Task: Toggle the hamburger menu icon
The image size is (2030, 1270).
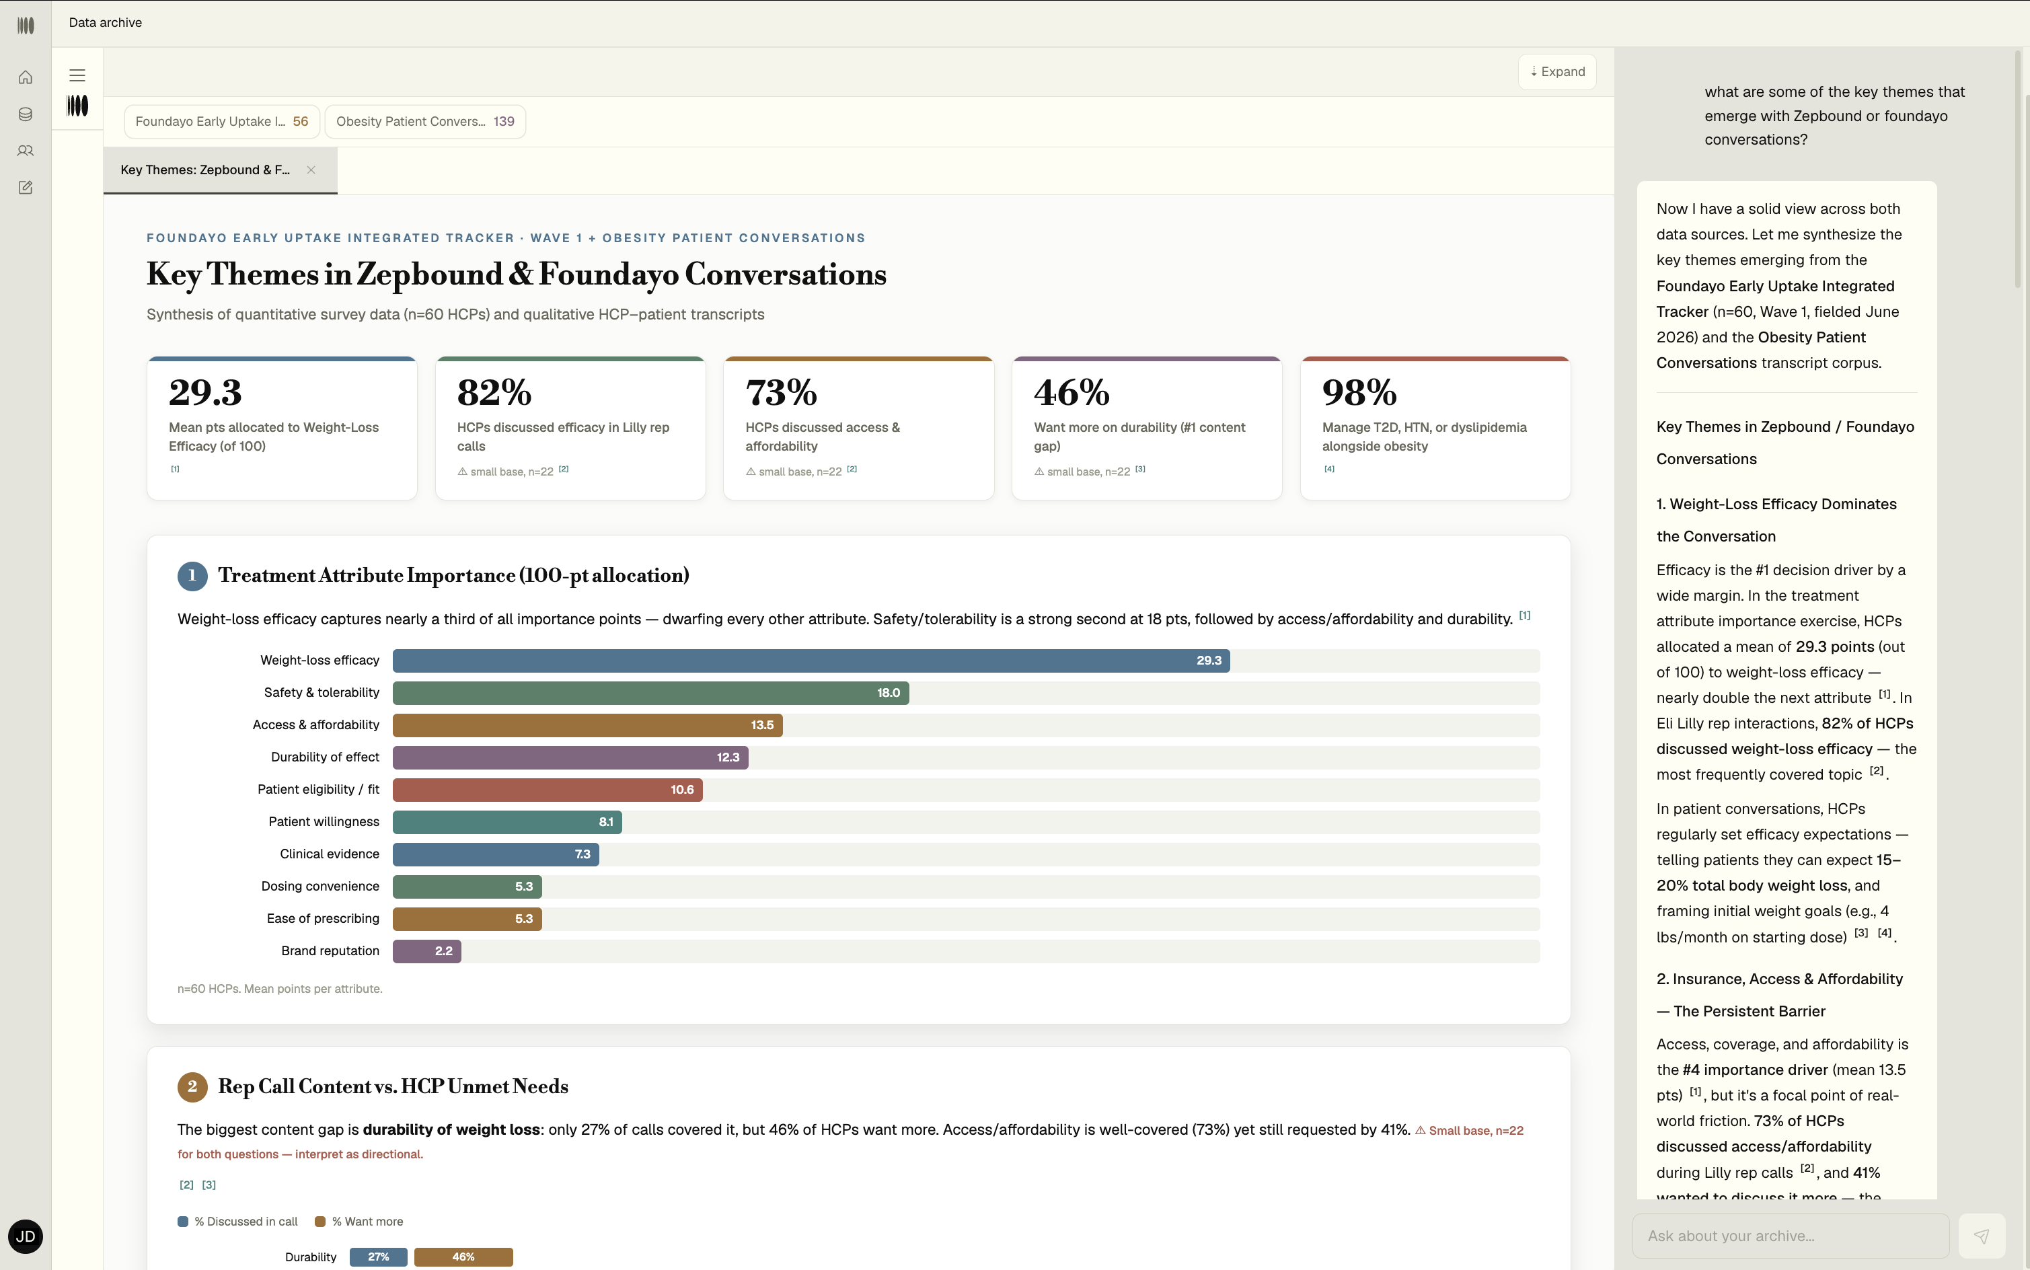Action: click(77, 75)
